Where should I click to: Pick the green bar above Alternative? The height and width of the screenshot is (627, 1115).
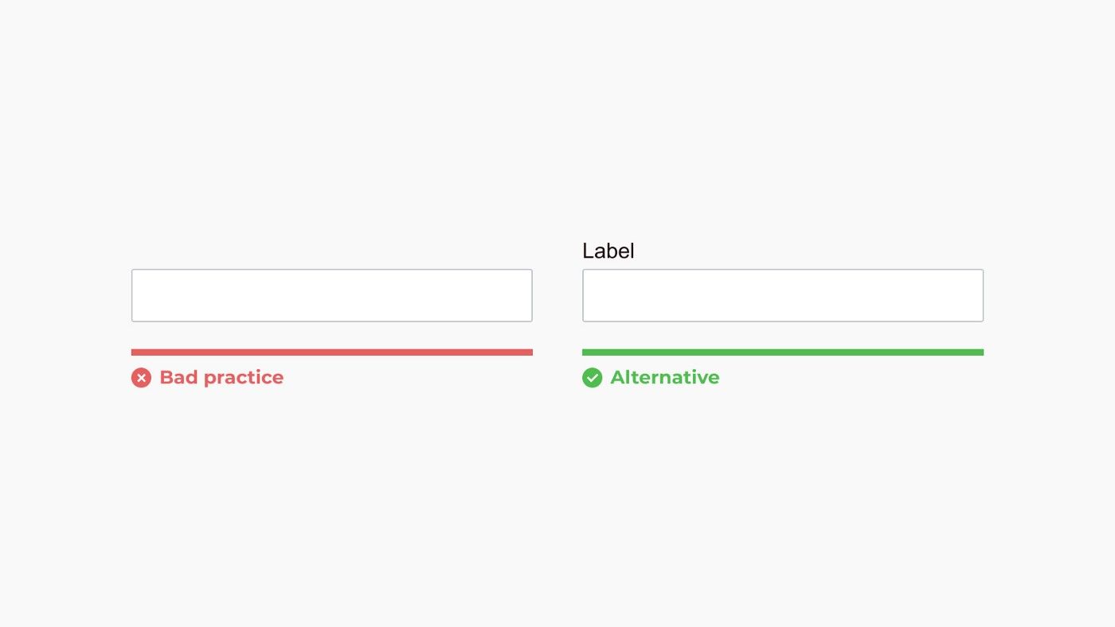[x=783, y=352]
